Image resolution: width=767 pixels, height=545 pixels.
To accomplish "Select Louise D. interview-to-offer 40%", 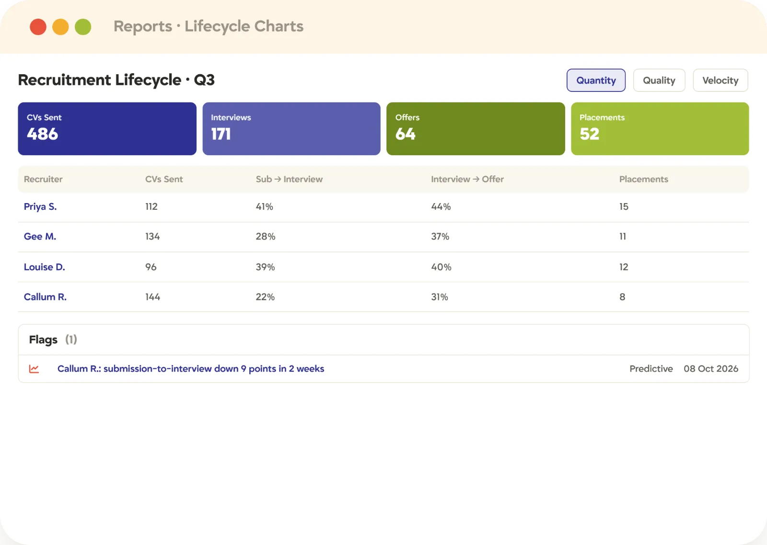I will [441, 267].
